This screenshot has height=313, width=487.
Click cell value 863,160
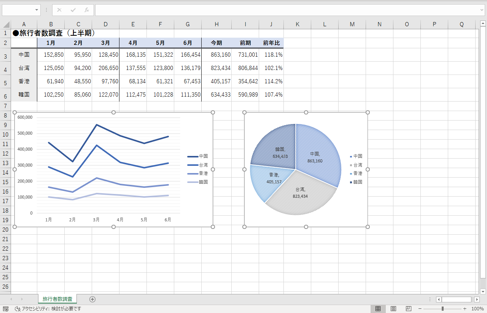pyautogui.click(x=216, y=55)
